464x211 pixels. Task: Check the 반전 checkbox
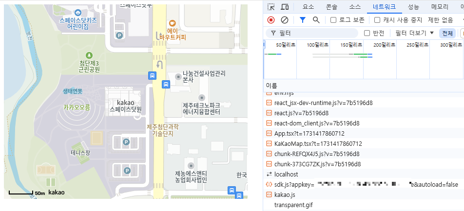[x=367, y=33]
